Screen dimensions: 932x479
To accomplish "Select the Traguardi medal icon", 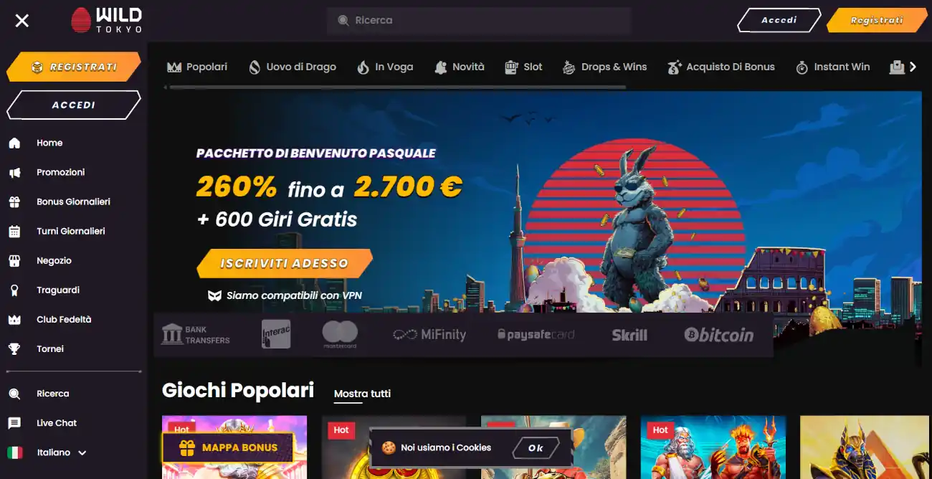I will (14, 290).
